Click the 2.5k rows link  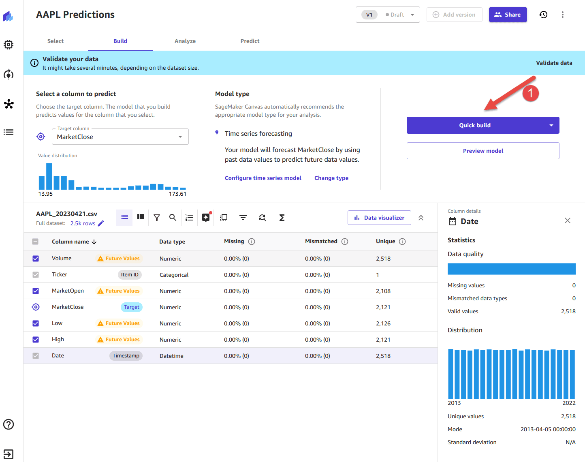[x=83, y=223]
